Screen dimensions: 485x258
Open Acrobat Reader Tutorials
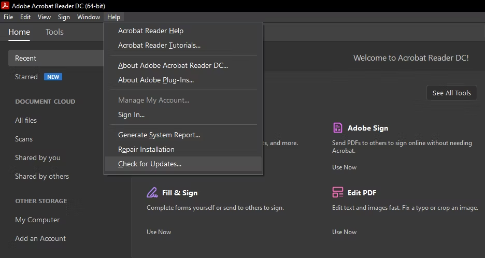pos(159,45)
